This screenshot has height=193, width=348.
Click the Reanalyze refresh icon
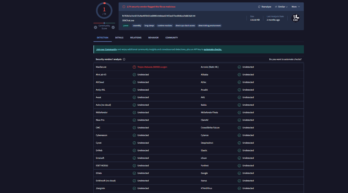(259, 7)
